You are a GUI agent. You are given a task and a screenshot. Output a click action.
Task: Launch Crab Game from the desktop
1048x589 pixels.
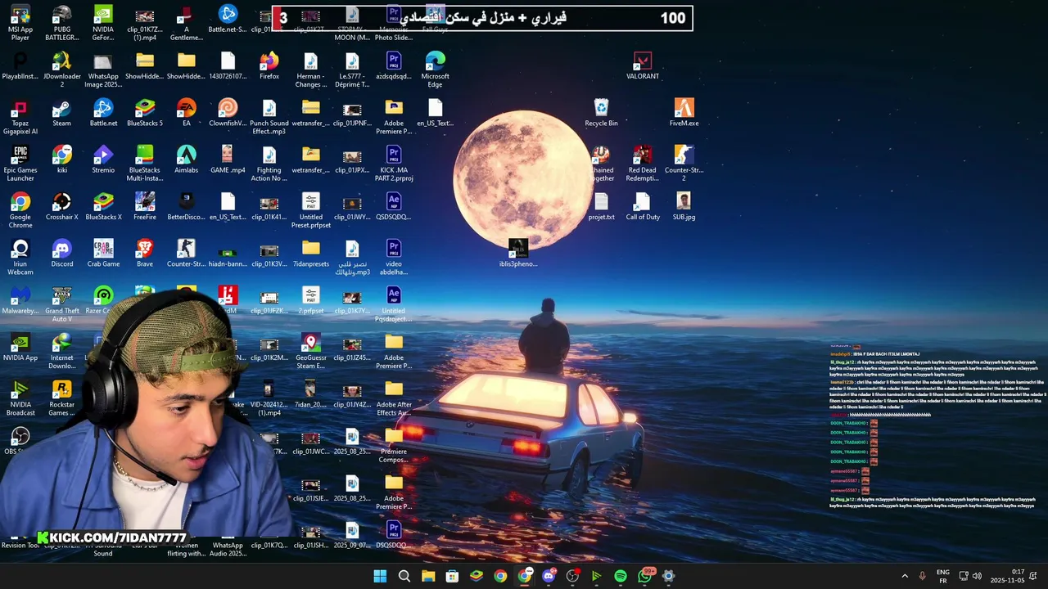click(103, 253)
